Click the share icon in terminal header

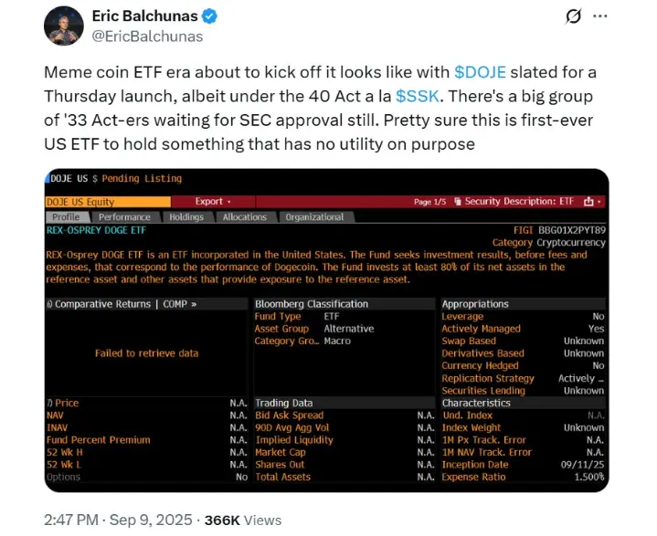pos(588,202)
